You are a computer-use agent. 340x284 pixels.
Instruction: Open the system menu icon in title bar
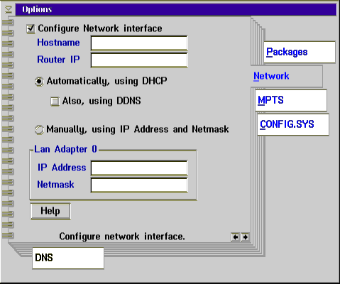[9, 9]
